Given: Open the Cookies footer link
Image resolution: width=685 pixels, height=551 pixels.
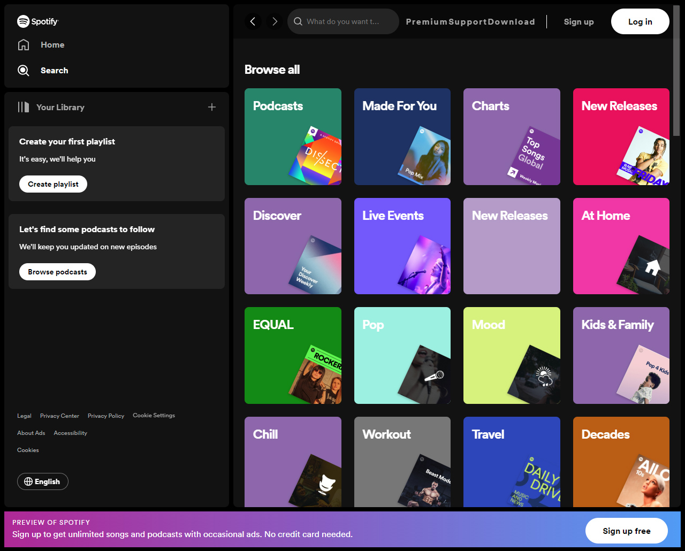Looking at the screenshot, I should point(28,450).
